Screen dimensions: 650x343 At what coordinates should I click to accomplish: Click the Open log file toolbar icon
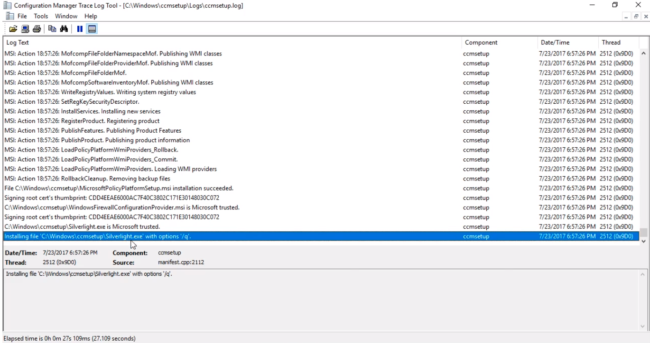pyautogui.click(x=13, y=29)
